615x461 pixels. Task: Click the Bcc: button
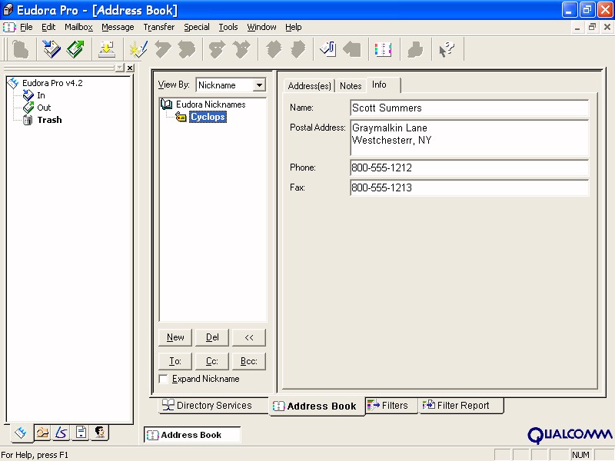click(249, 361)
